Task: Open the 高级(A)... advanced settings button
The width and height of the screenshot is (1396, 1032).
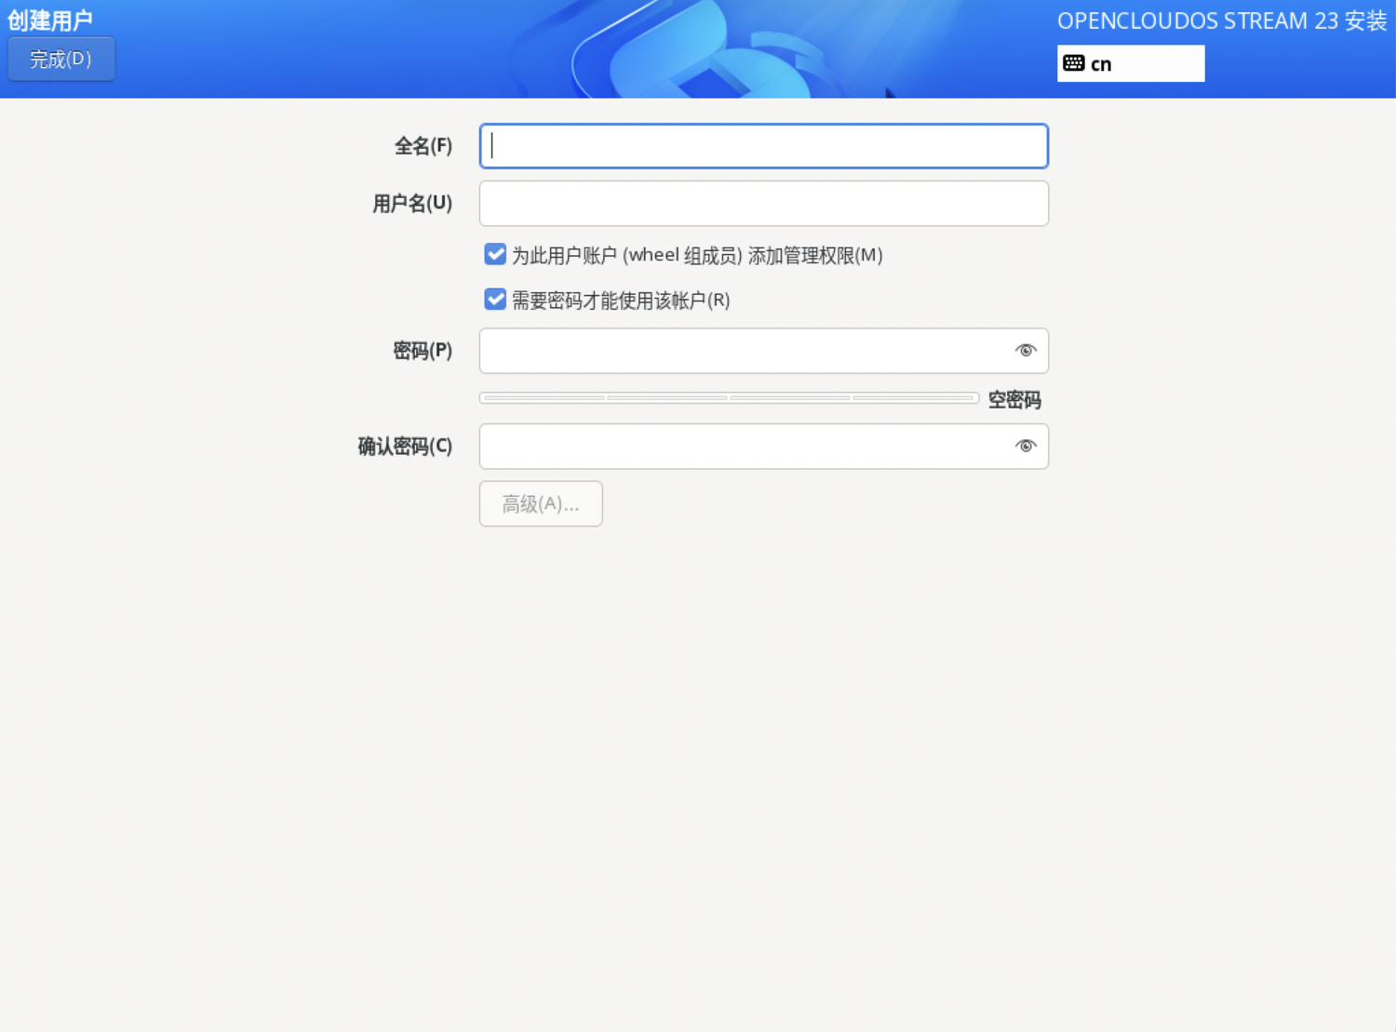Action: coord(541,503)
